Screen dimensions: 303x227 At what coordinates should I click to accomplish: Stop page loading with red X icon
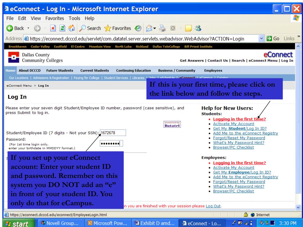pyautogui.click(x=53, y=28)
